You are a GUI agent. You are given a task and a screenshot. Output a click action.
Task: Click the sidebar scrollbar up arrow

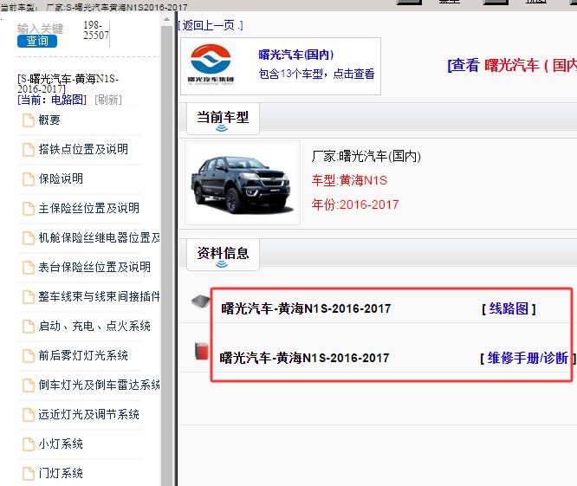[x=166, y=19]
